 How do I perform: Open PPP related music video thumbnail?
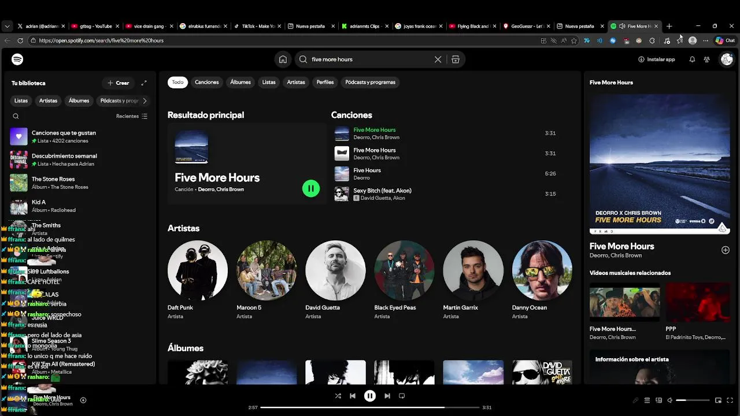tap(698, 302)
